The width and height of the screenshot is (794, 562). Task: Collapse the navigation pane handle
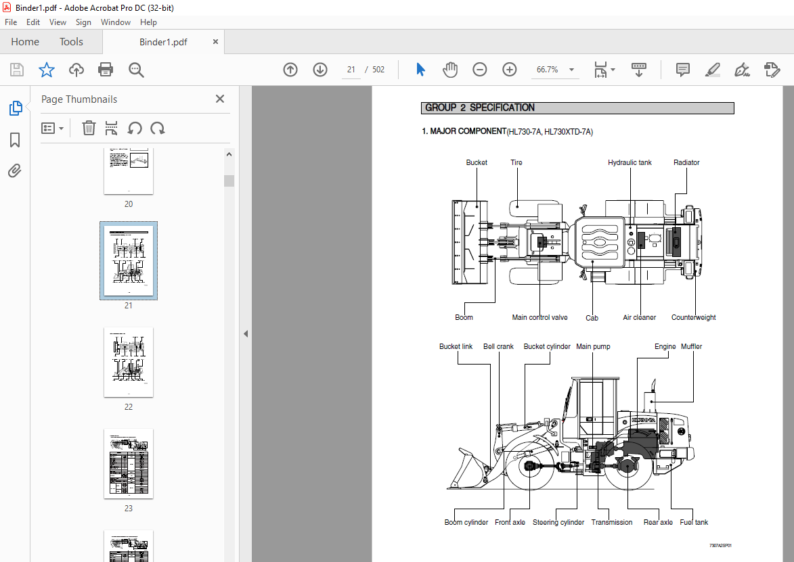(x=246, y=334)
